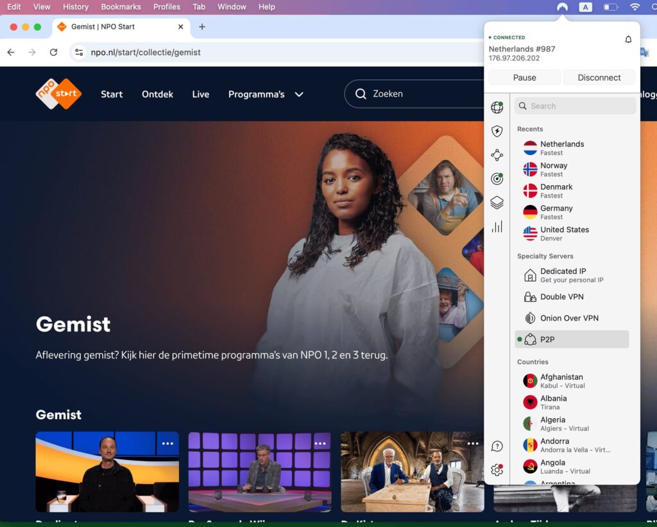This screenshot has height=527, width=657.
Task: Open the Meshnet icon in sidebar
Action: tap(497, 155)
